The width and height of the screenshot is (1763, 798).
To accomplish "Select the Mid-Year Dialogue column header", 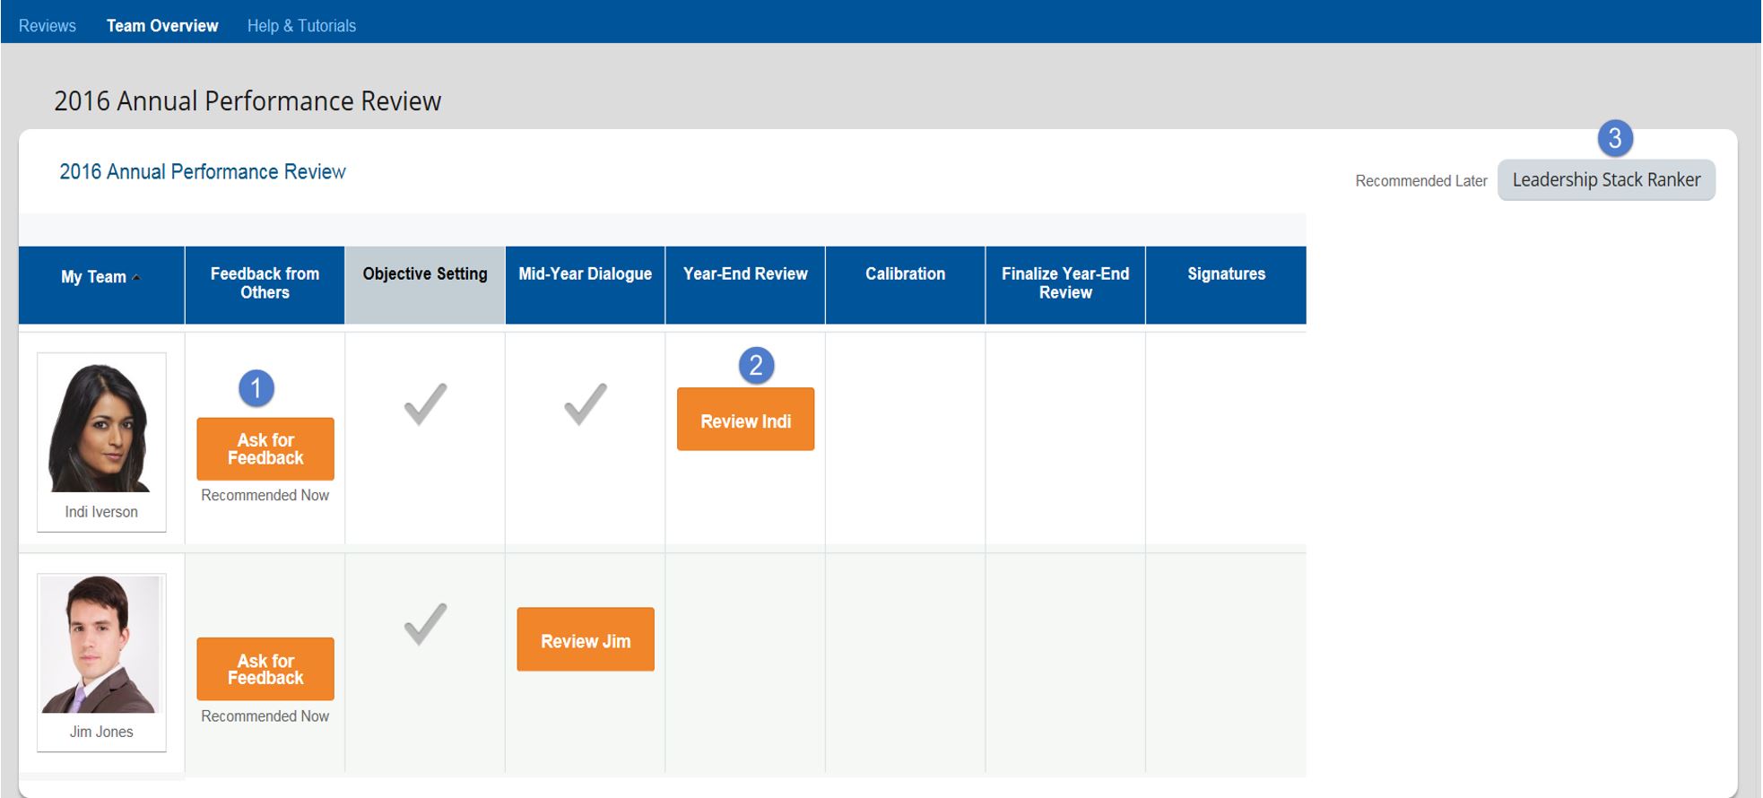I will pos(585,285).
